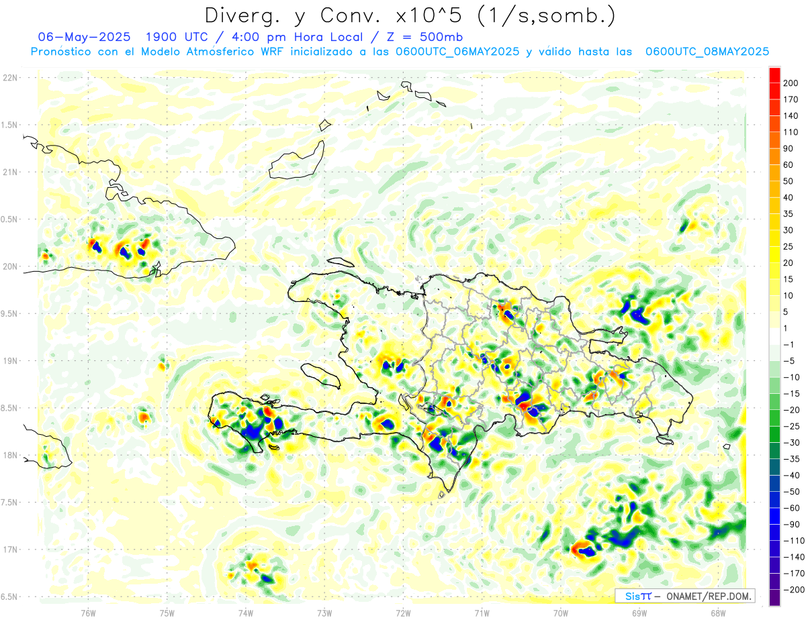
Task: Select the date text '06-May-2025 1900 UTC'
Action: coord(124,37)
